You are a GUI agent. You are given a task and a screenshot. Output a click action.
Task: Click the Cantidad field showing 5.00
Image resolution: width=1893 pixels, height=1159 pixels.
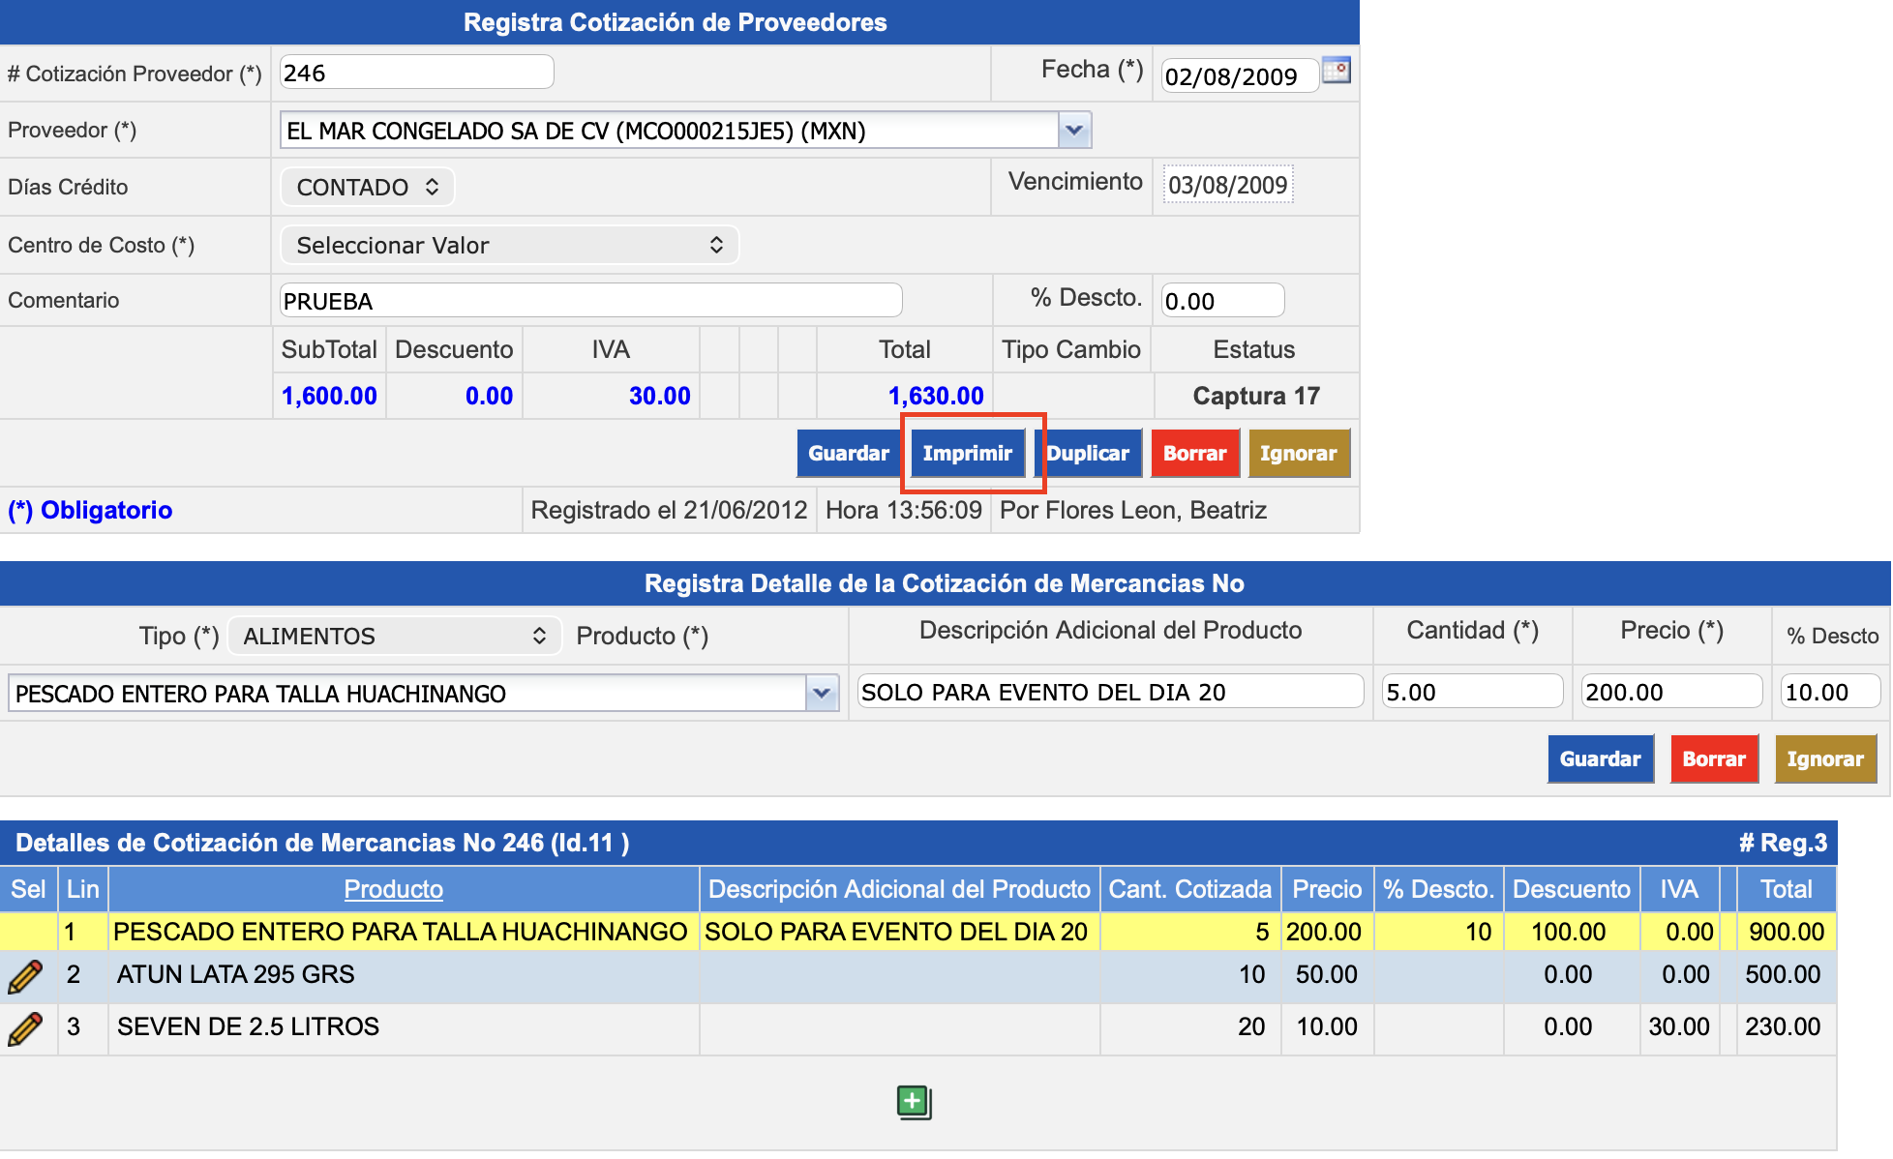[1471, 692]
